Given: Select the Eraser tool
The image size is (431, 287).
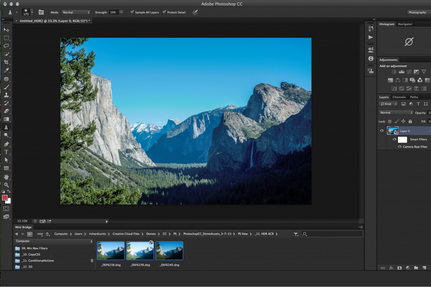Looking at the screenshot, I should pos(6,112).
